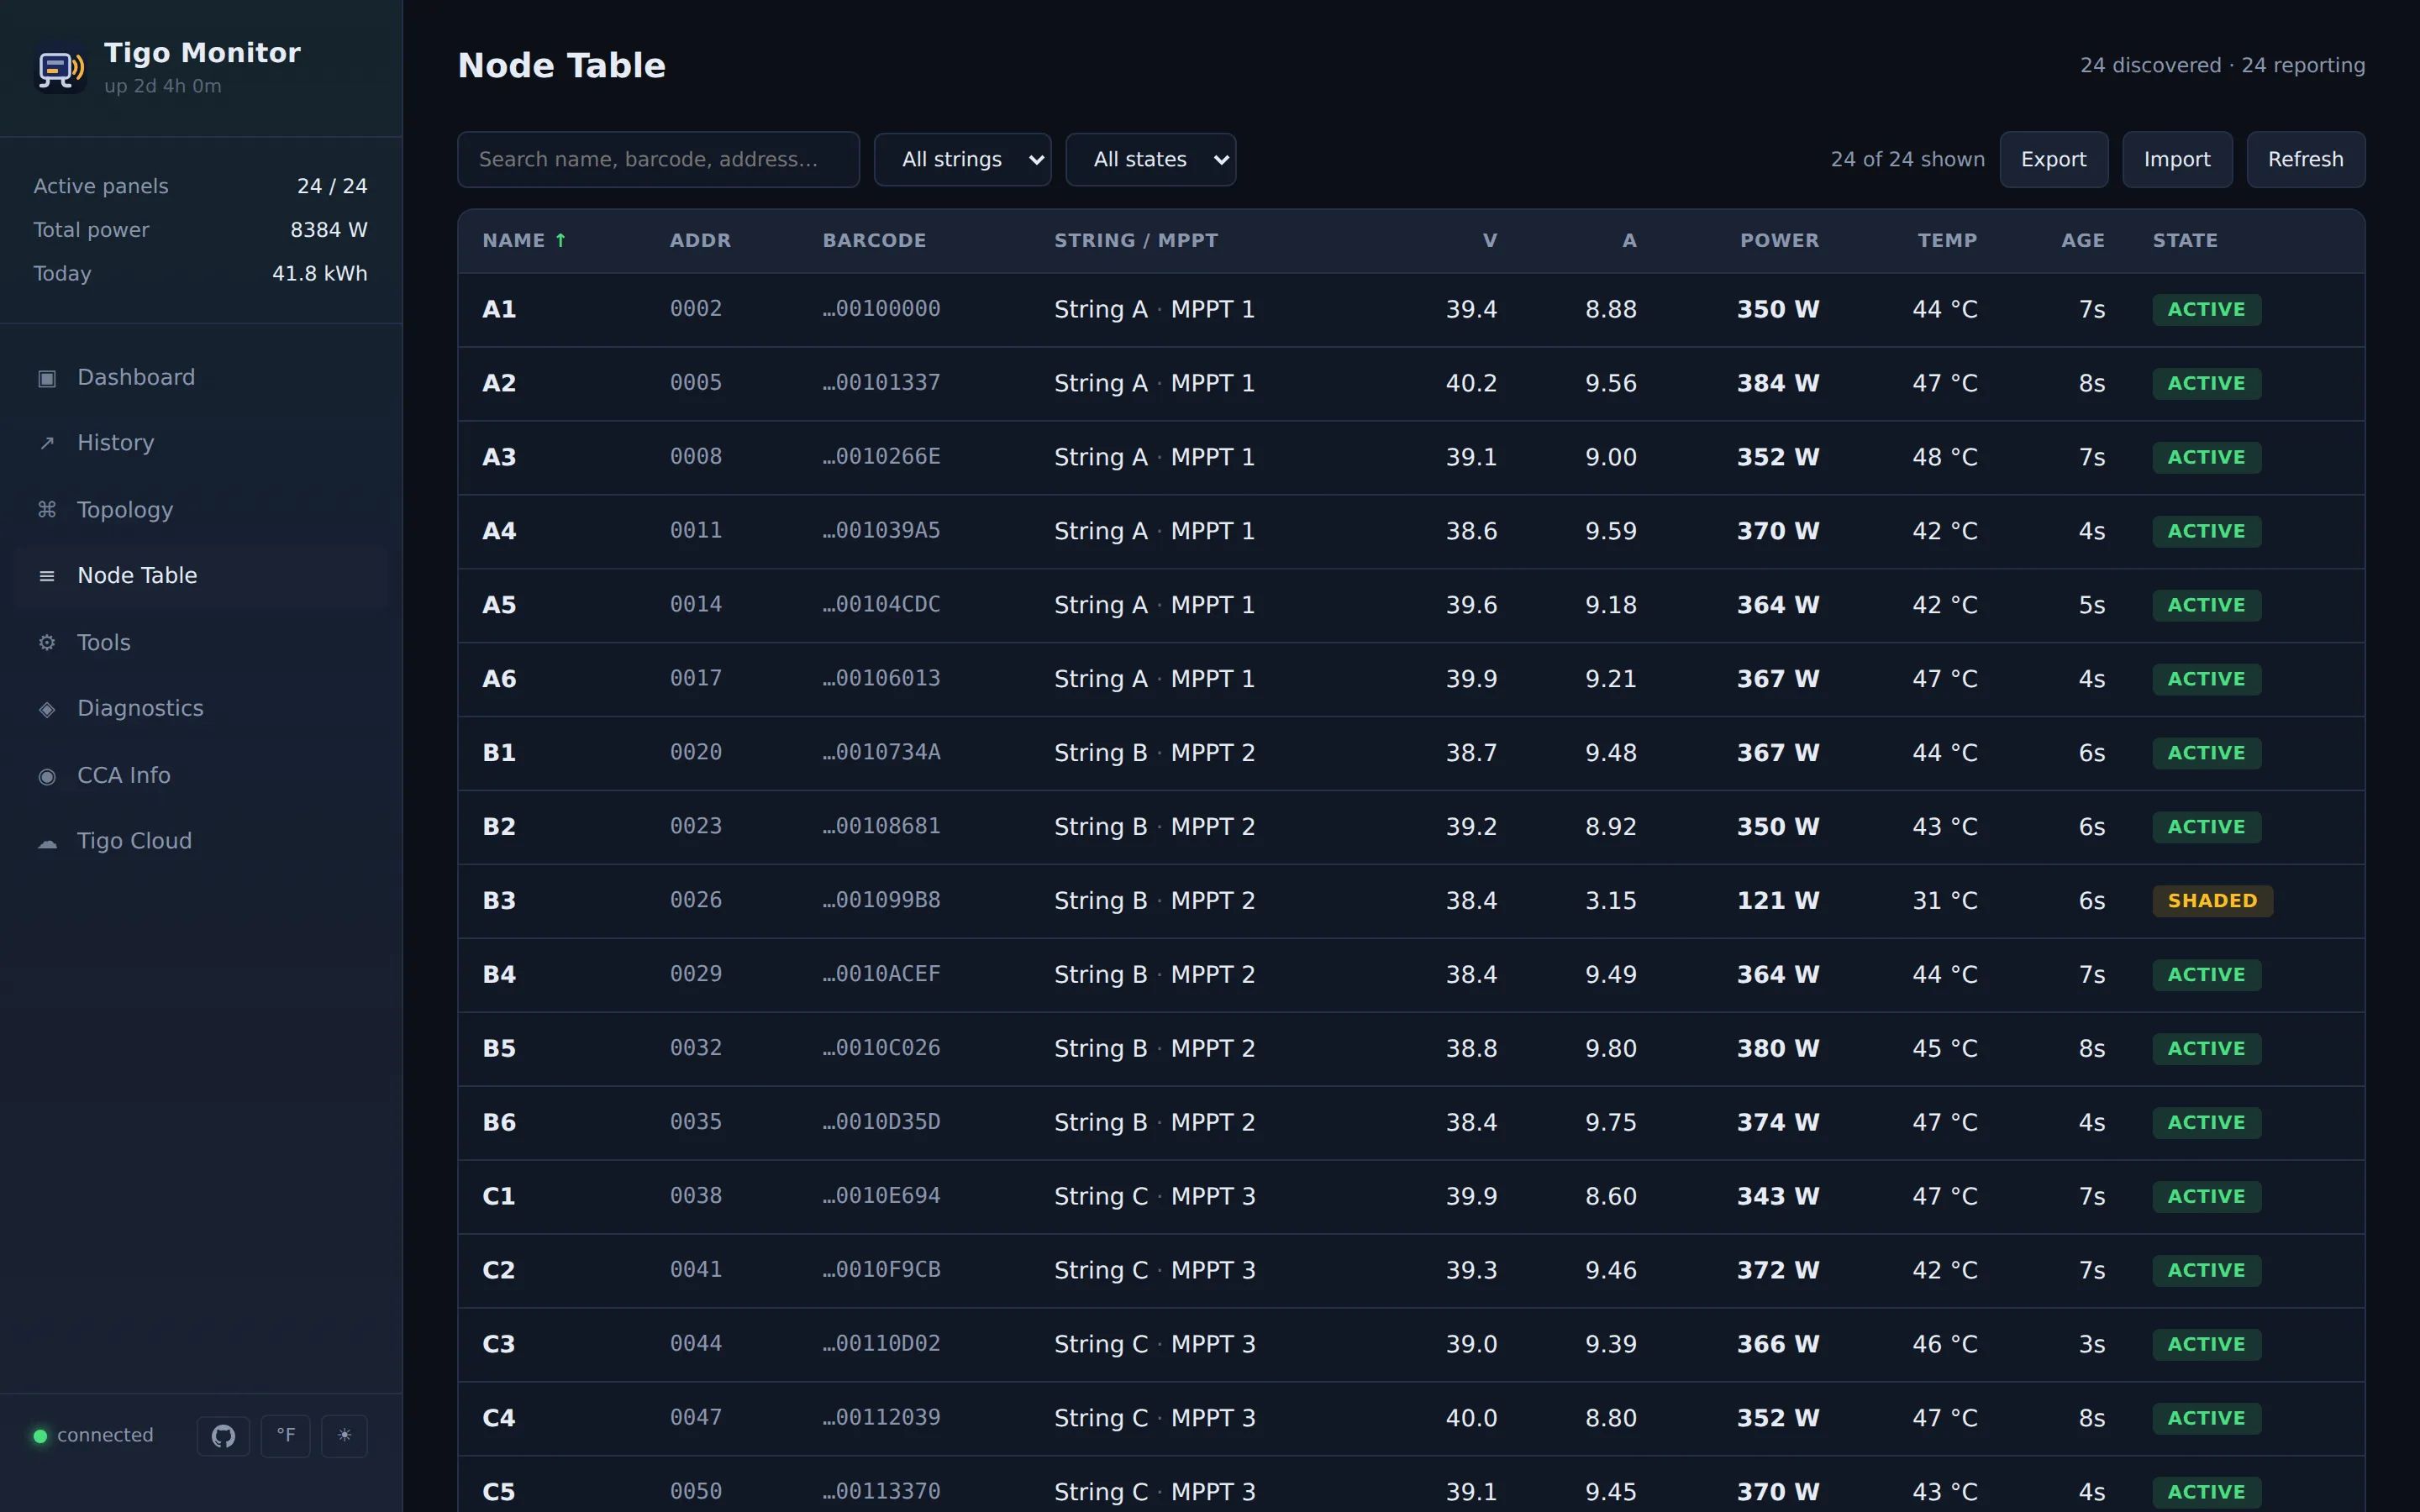The width and height of the screenshot is (2420, 1512).
Task: Click String C · MPPT 3 in row C4
Action: point(1154,1419)
